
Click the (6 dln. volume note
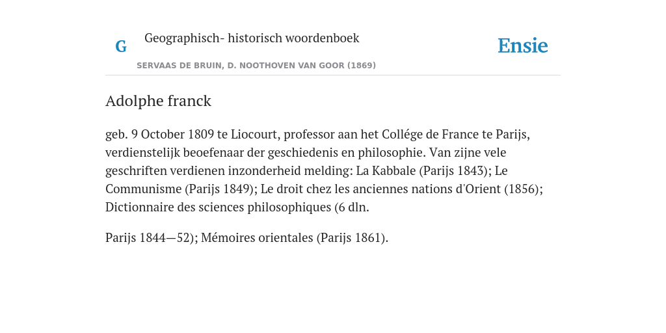[352, 207]
